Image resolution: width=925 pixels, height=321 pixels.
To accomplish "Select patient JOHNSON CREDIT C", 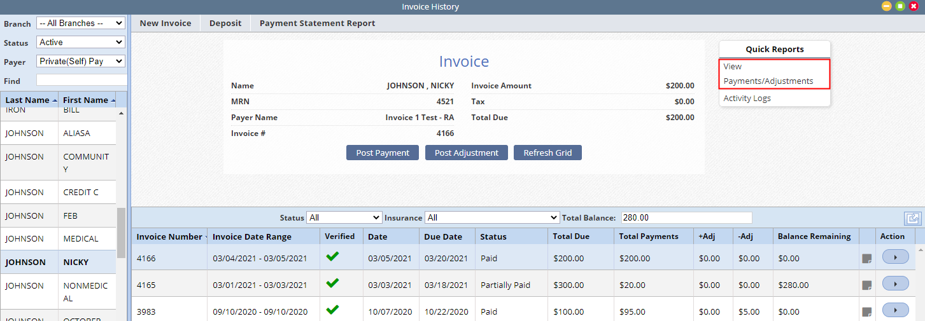I will (x=58, y=192).
